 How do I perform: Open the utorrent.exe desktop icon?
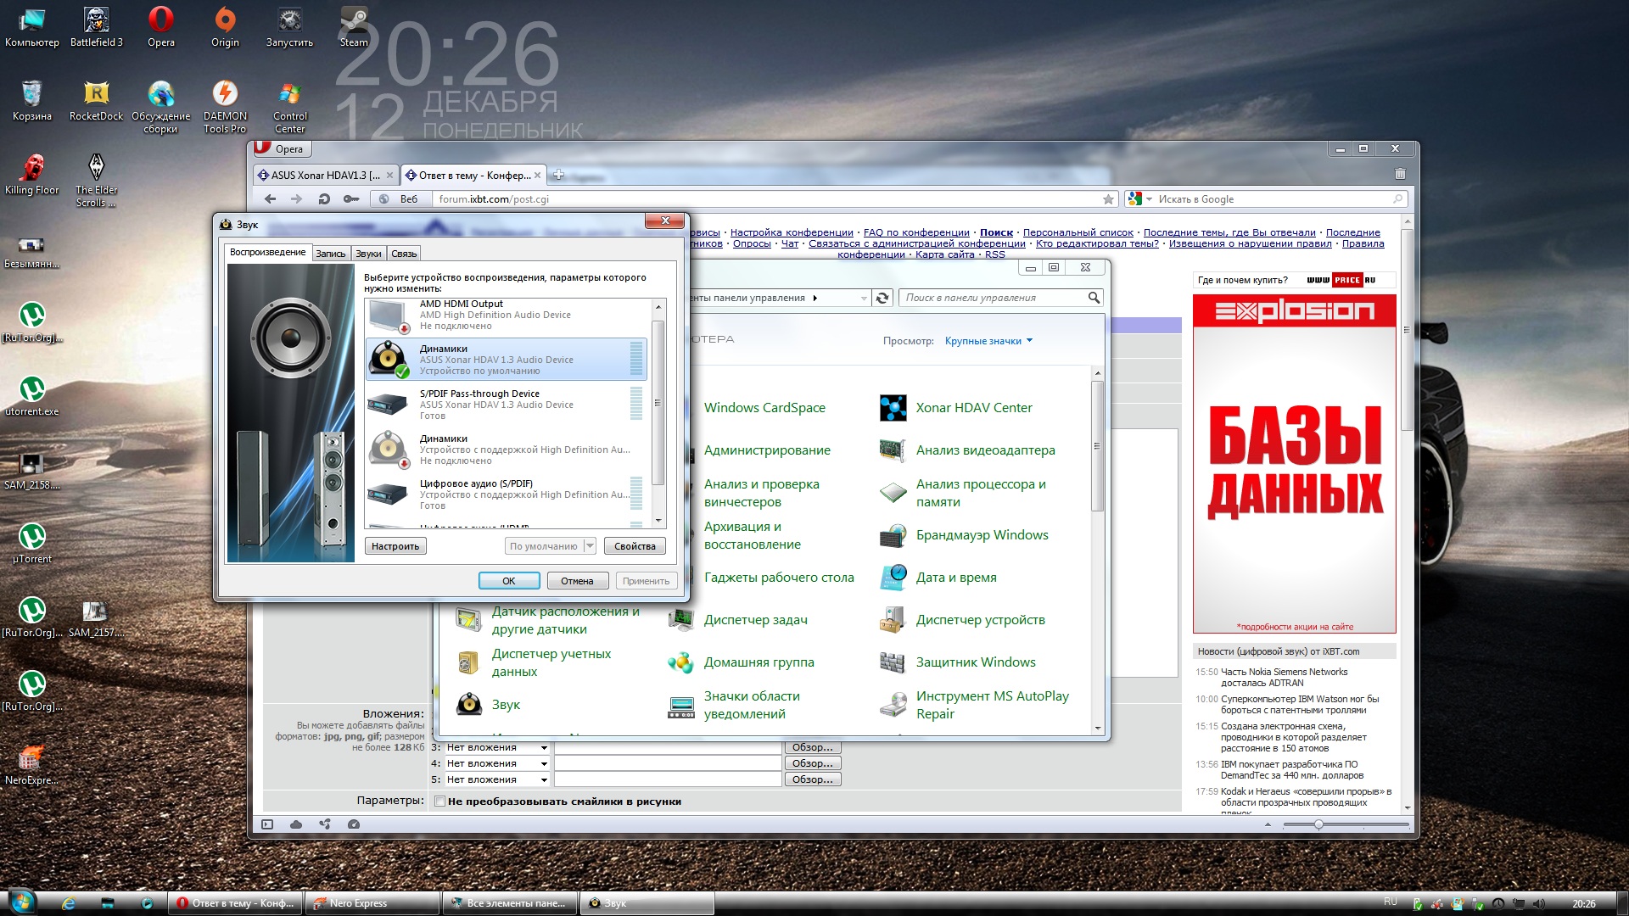pos(32,395)
